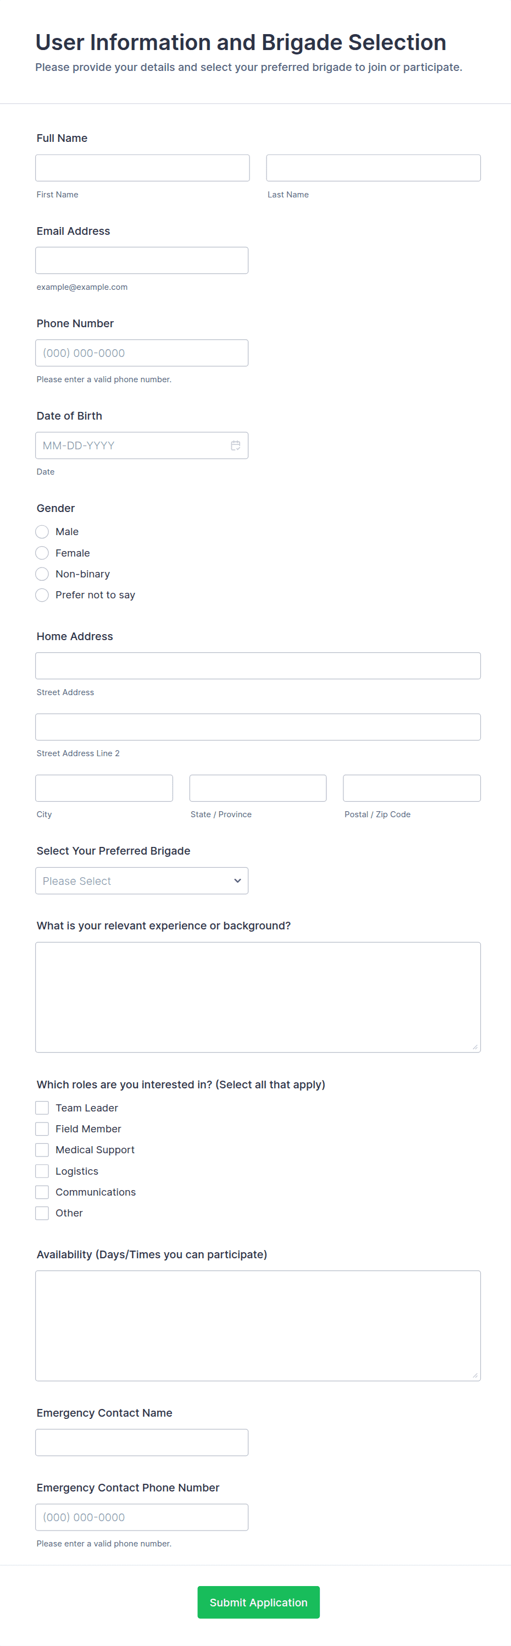Image resolution: width=511 pixels, height=1646 pixels.
Task: Submit the application form
Action: [x=259, y=1602]
